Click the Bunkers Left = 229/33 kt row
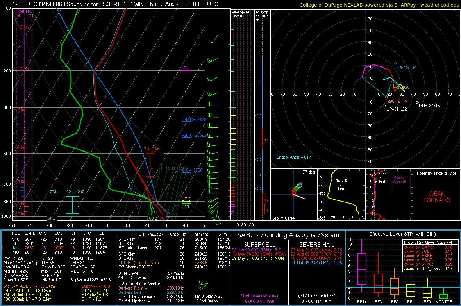This screenshot has height=306, width=461. click(x=152, y=292)
